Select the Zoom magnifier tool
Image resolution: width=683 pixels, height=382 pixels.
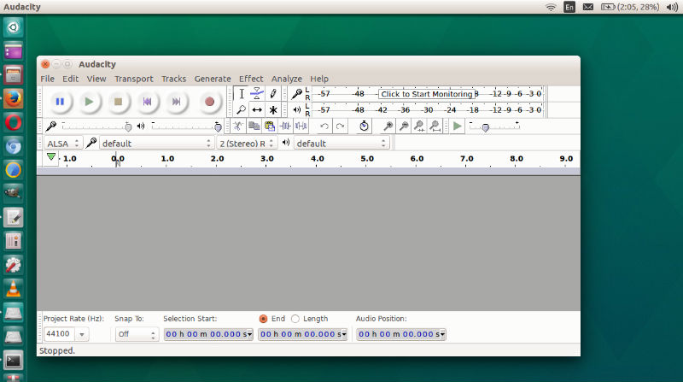tap(242, 109)
